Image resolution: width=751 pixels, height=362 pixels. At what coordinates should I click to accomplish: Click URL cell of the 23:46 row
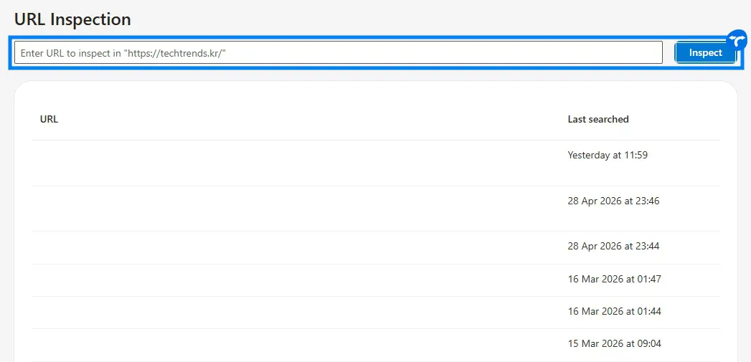point(287,208)
